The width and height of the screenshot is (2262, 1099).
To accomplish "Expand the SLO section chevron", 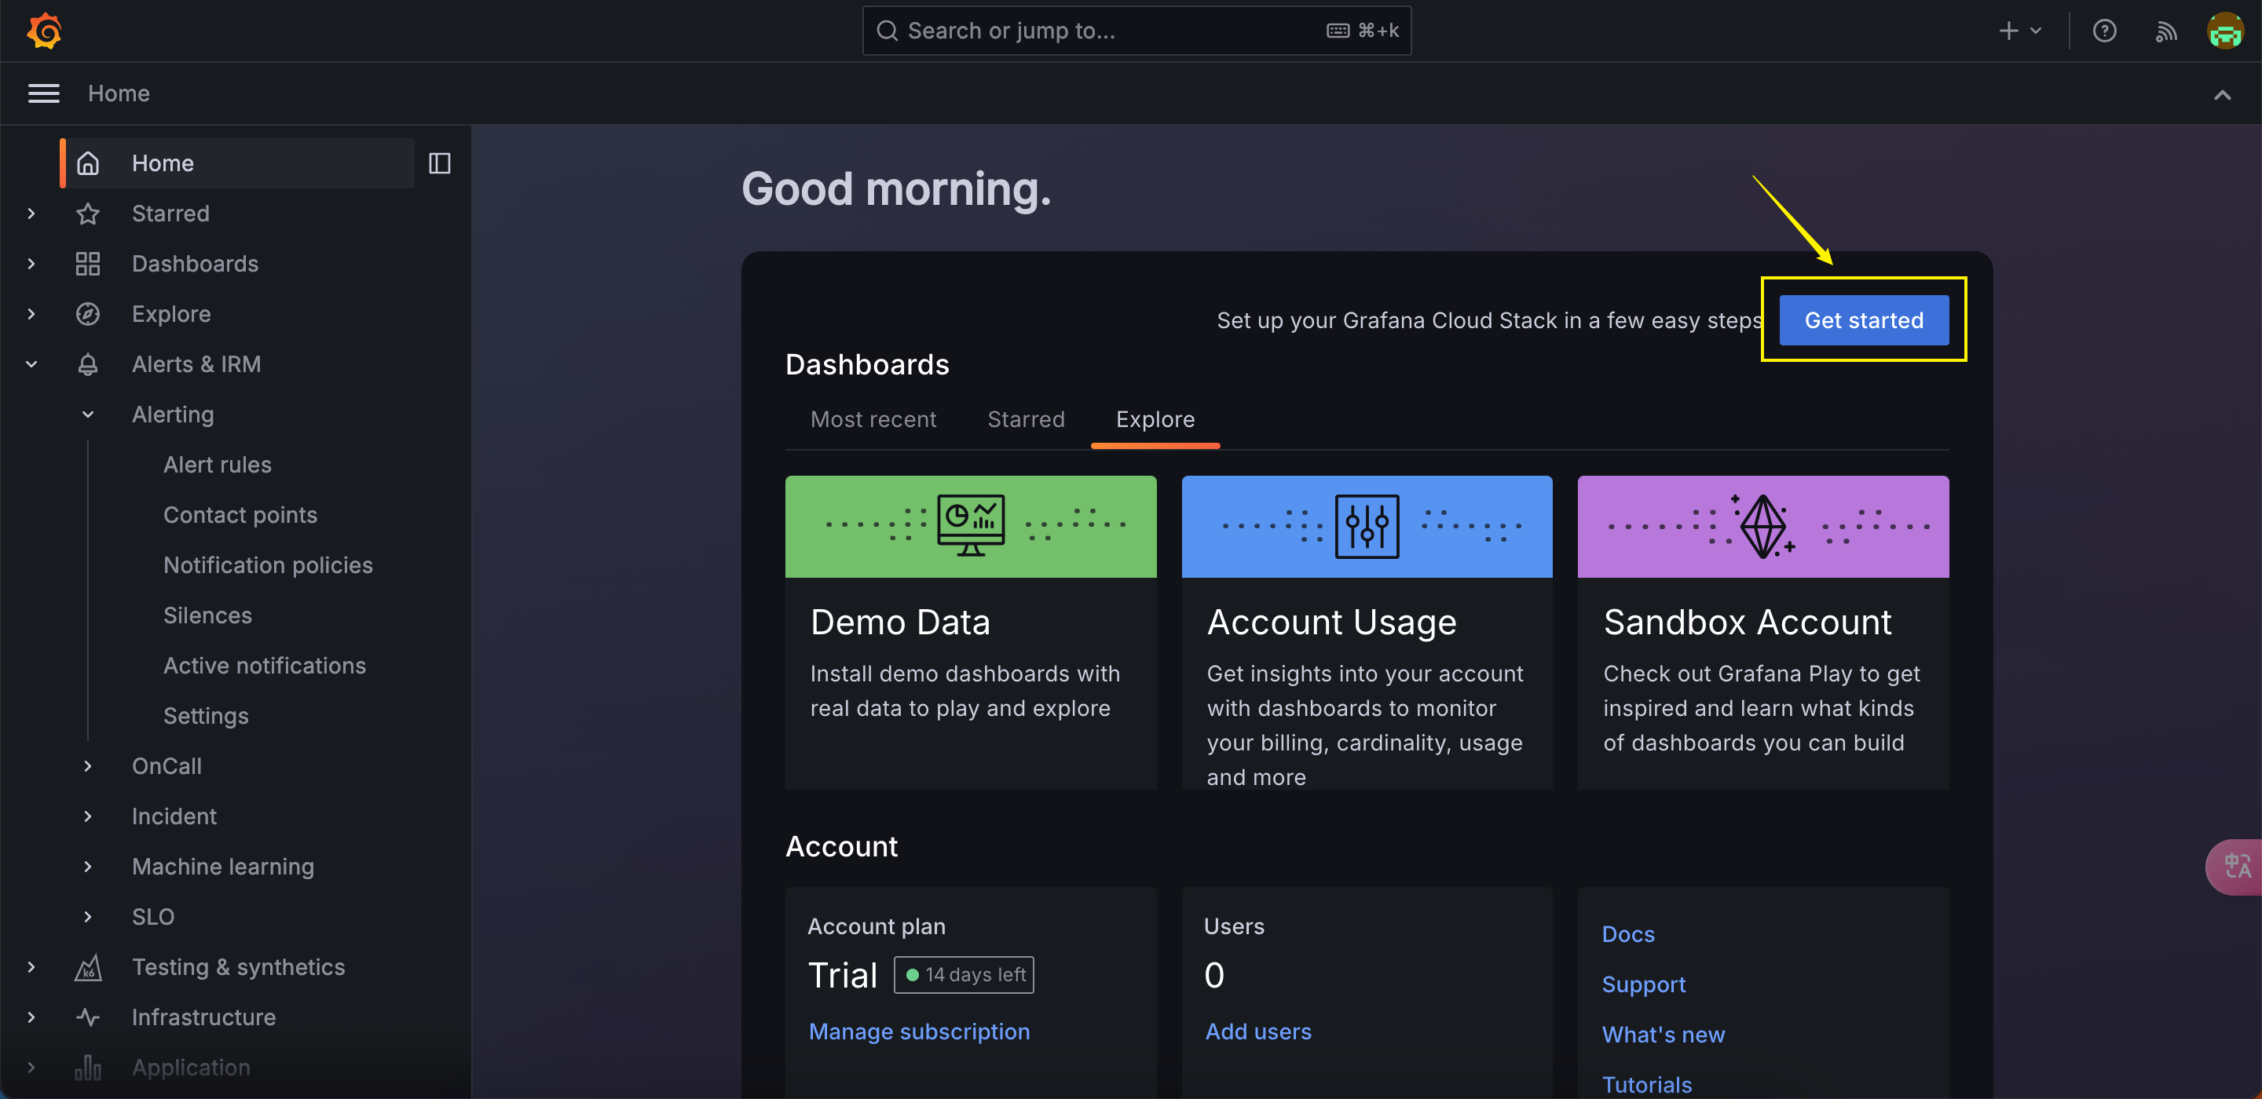I will point(88,916).
